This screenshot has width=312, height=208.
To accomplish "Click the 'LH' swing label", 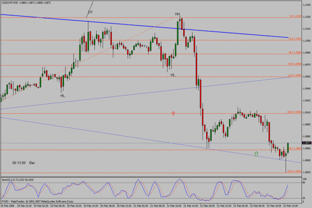I will tap(90, 12).
